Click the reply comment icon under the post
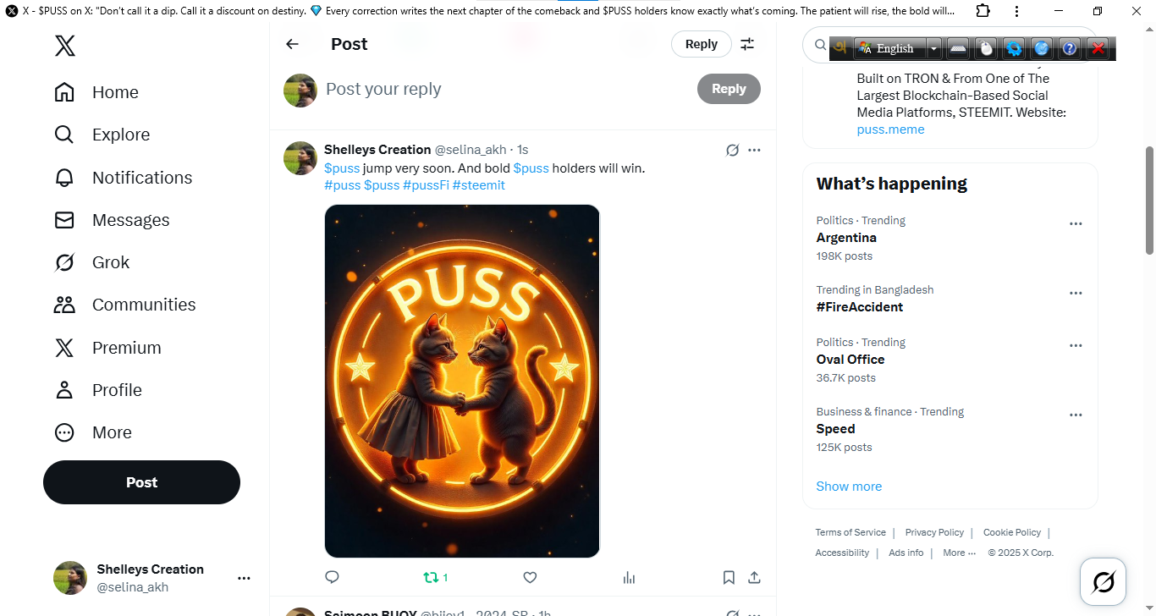Image resolution: width=1156 pixels, height=616 pixels. pos(332,577)
